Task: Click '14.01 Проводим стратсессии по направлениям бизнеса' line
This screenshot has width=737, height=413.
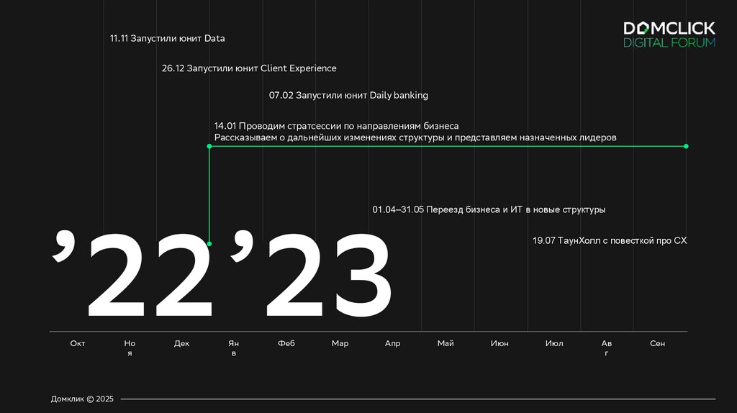Action: pos(337,126)
